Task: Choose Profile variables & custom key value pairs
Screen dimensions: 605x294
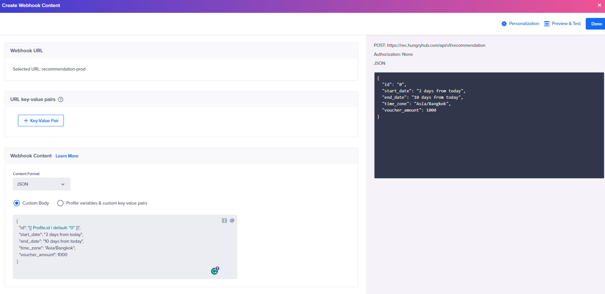Action: [60, 203]
